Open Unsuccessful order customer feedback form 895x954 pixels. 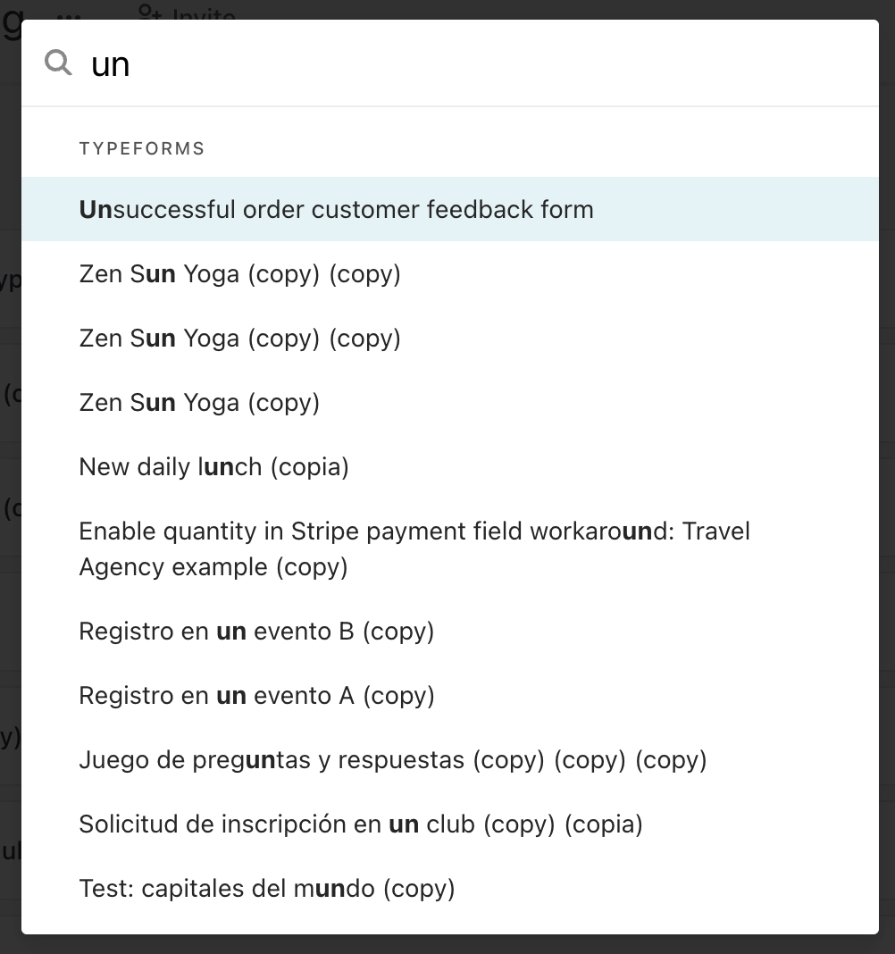(x=336, y=210)
